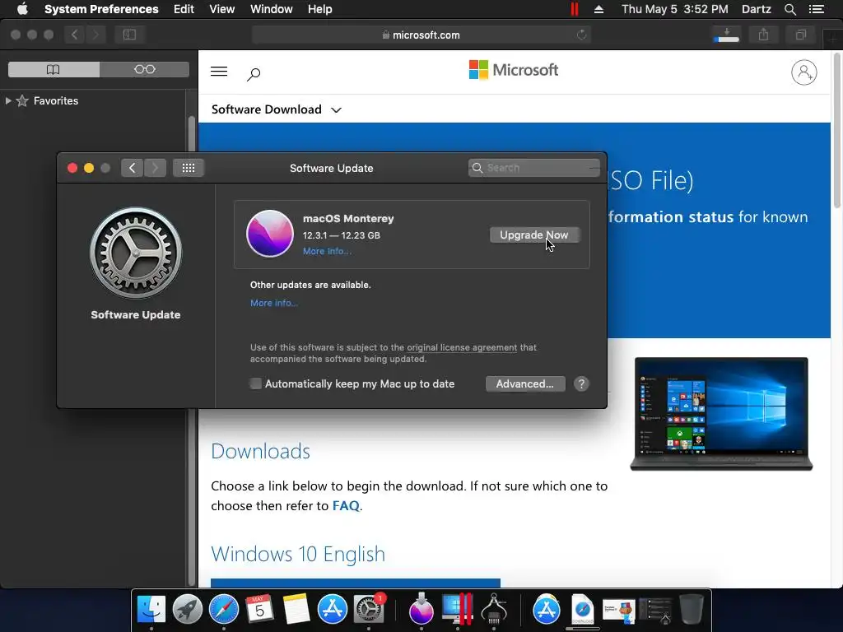Click the Software Update gear icon
Image resolution: width=843 pixels, height=632 pixels.
[136, 253]
